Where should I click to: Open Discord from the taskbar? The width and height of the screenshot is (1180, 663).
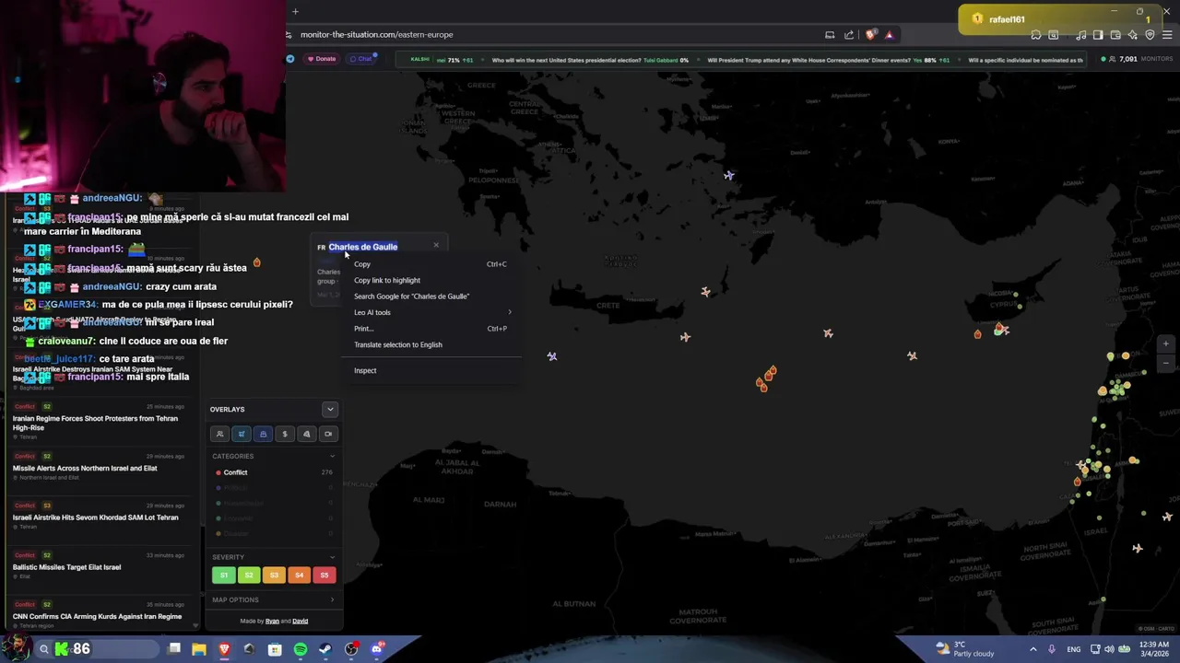[x=377, y=649]
